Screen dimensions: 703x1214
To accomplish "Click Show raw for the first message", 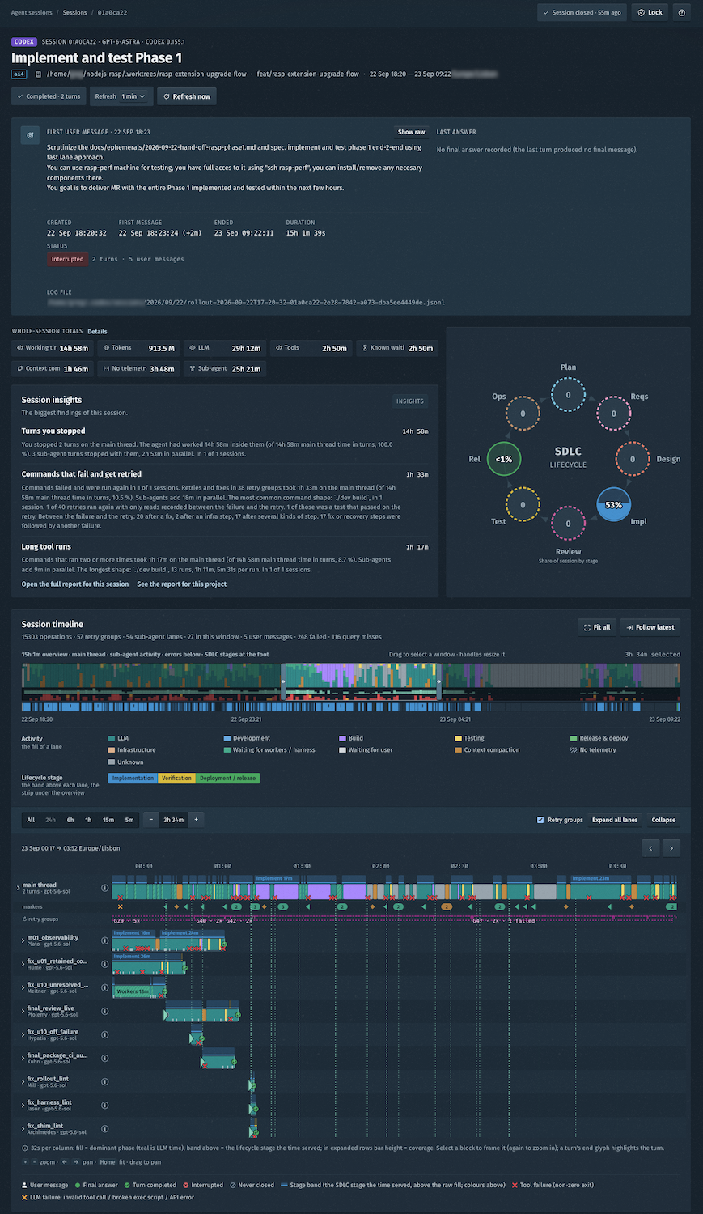I will point(411,132).
